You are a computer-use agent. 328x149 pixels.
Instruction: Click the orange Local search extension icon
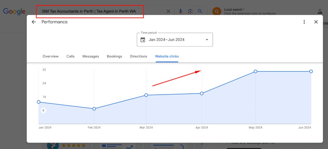[x=217, y=11]
